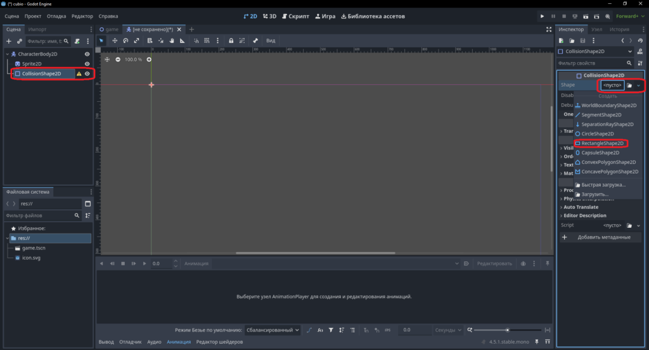Screen dimensions: 649x350
Task: Switch to the 3D workspace
Action: (269, 16)
